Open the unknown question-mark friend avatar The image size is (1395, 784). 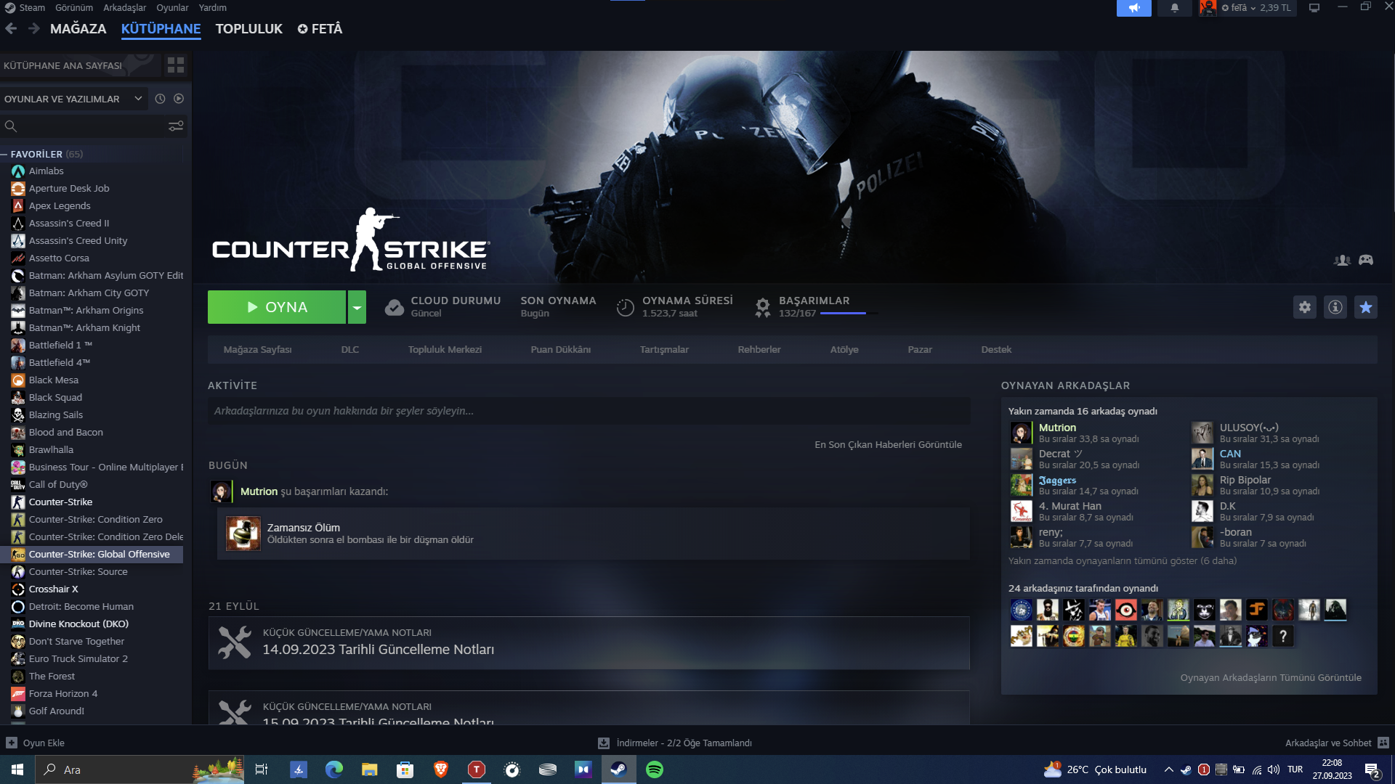pos(1283,637)
